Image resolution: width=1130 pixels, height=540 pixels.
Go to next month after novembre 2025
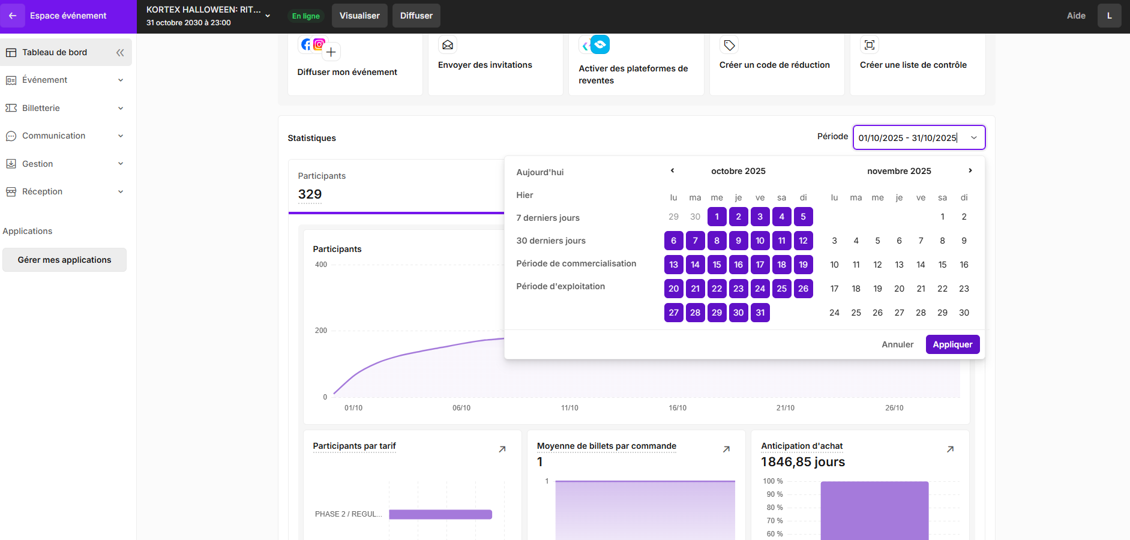pyautogui.click(x=970, y=171)
